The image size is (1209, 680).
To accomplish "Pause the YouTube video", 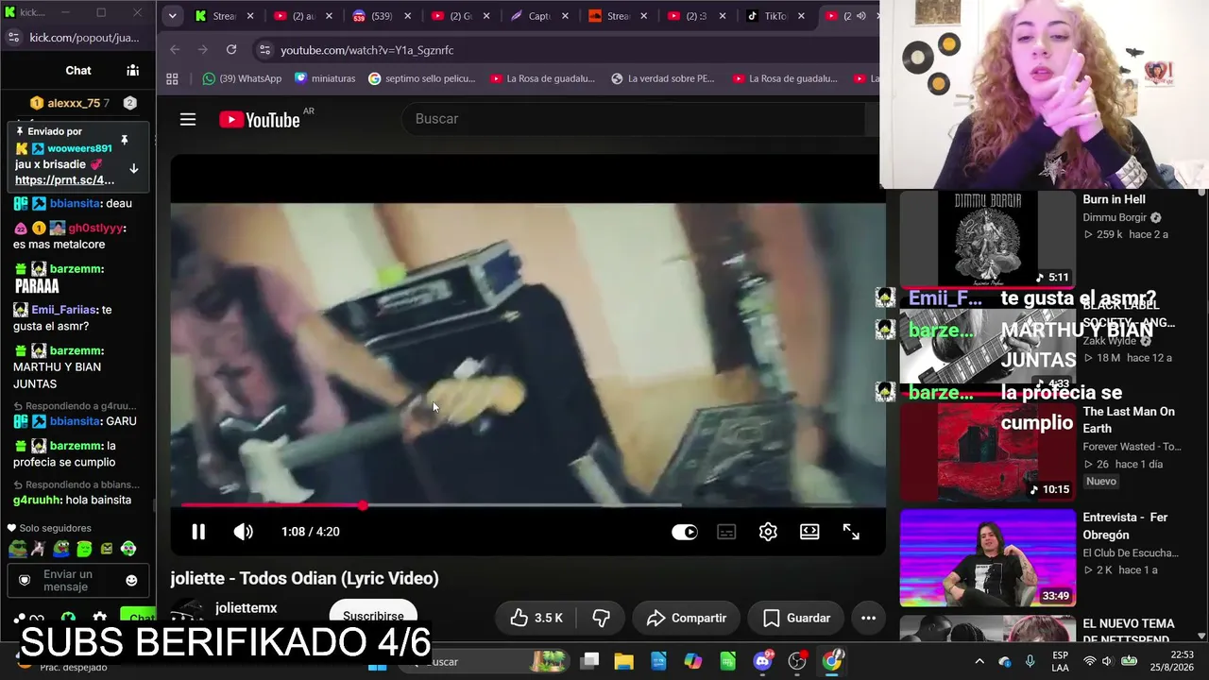I will pos(198,532).
